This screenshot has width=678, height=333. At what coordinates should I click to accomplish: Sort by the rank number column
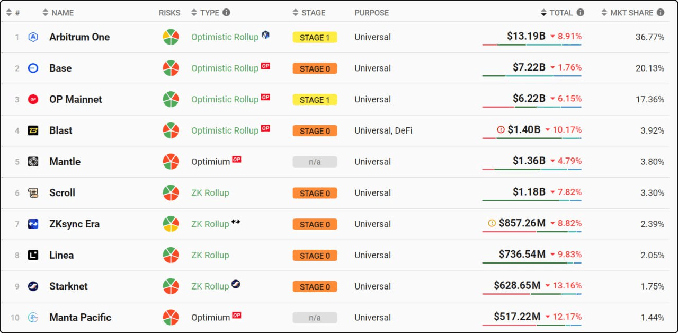point(13,13)
